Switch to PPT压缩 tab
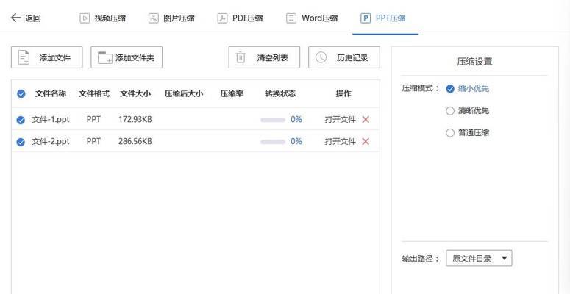 tap(383, 18)
